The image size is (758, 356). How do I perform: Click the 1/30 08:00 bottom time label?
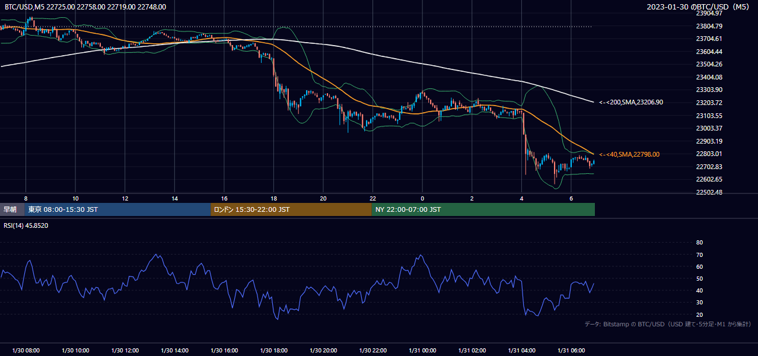click(26, 351)
